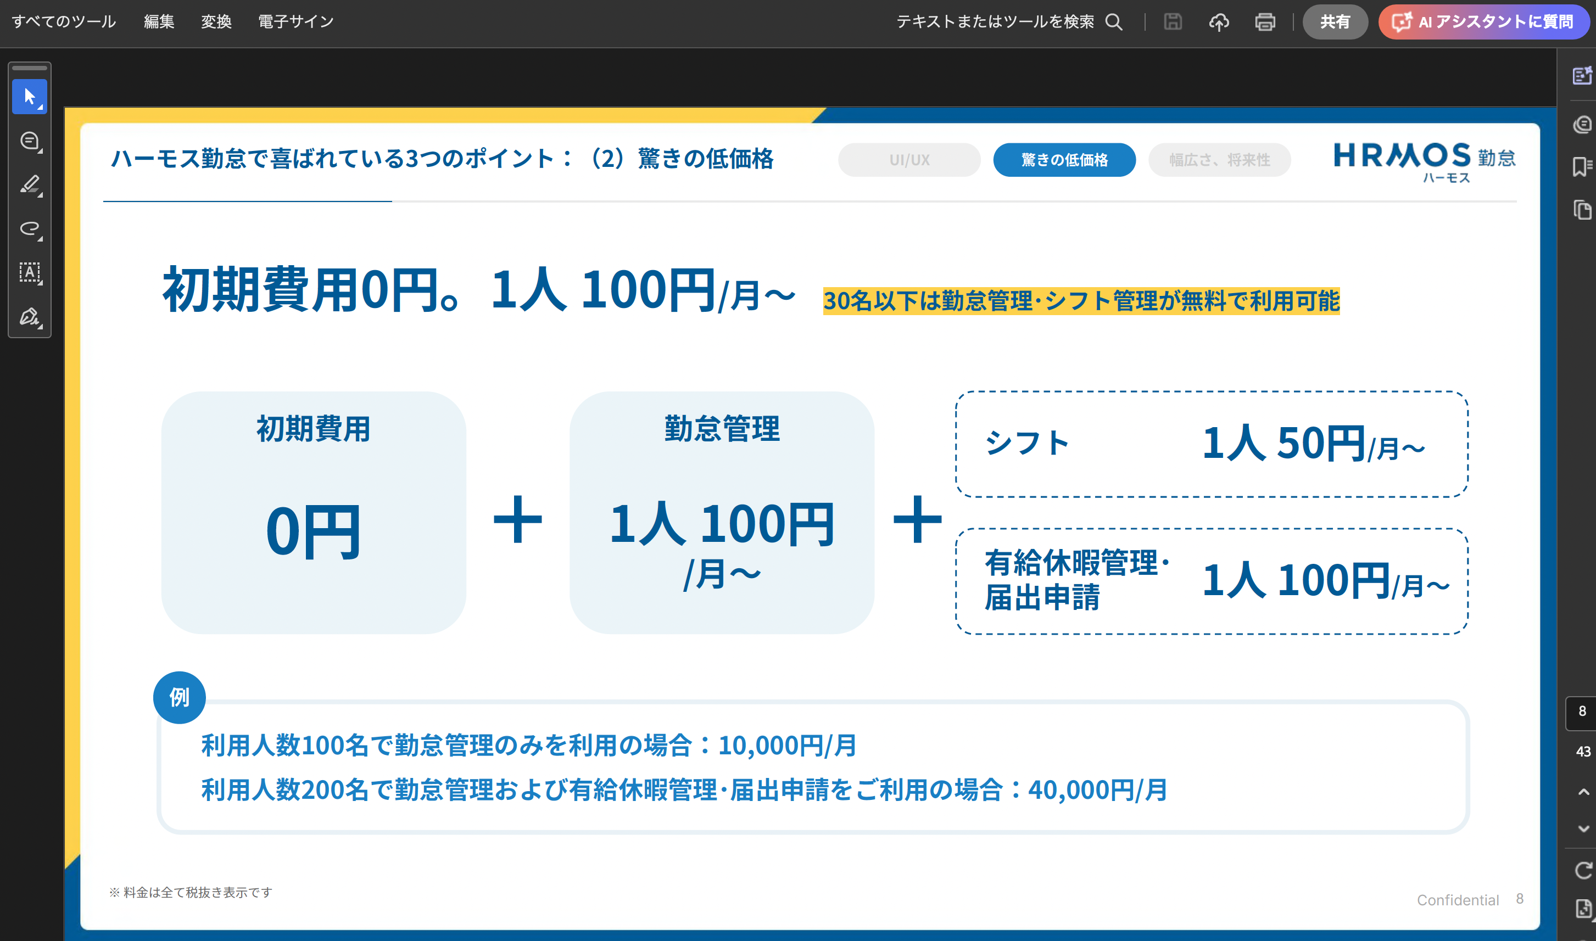The height and width of the screenshot is (941, 1596).
Task: Select the highlighter pen tool
Action: (29, 184)
